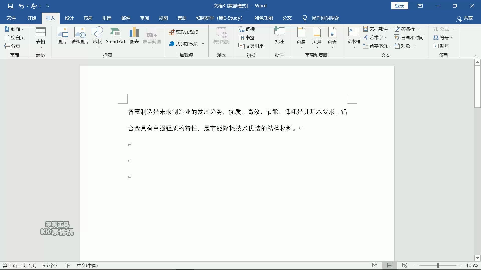Insert a blank page with 空白页

click(15, 38)
